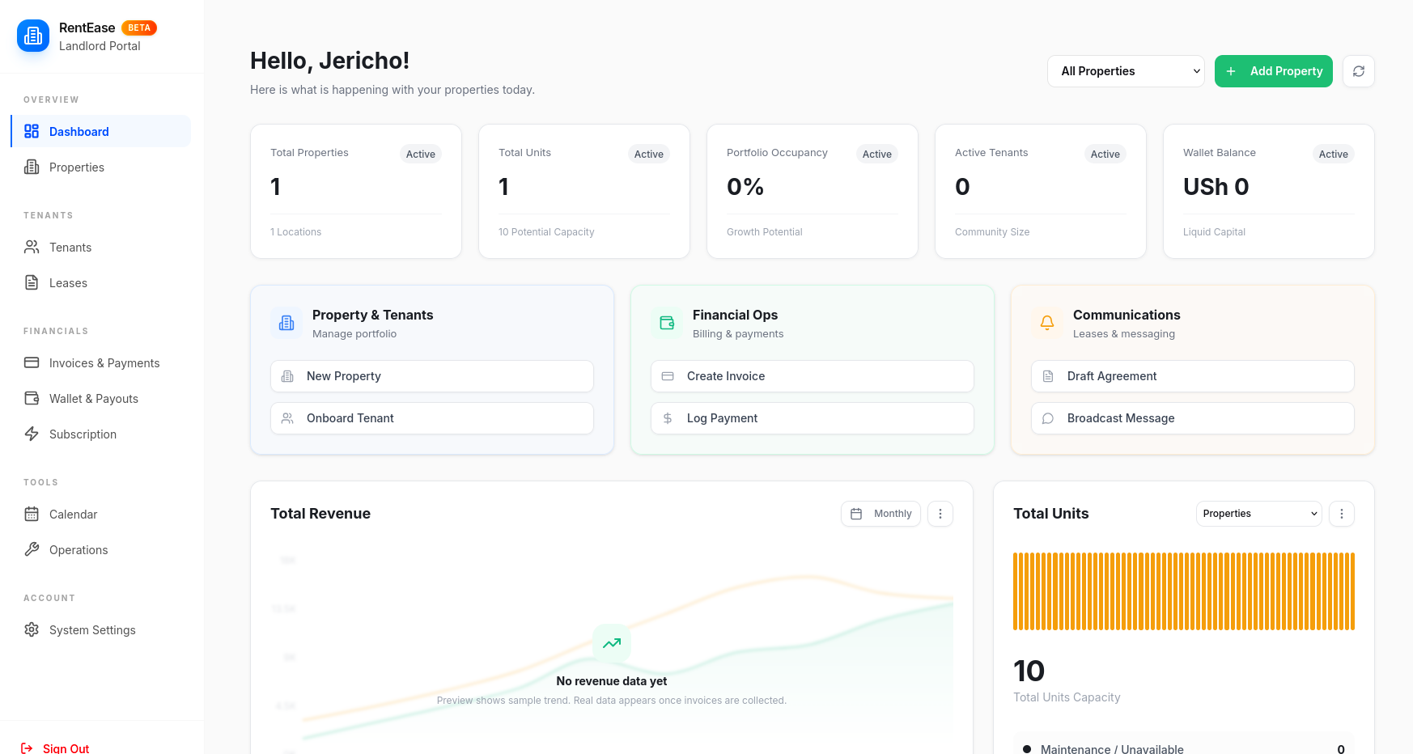1413x754 pixels.
Task: Click the Total Units stat card
Action: pos(584,191)
